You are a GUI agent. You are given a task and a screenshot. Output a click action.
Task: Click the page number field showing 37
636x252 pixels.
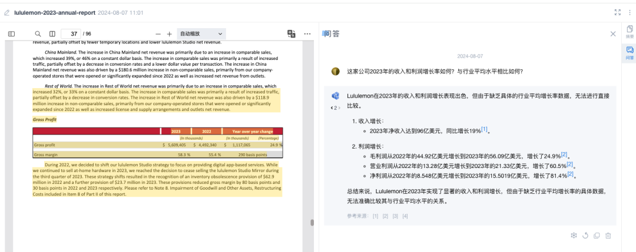tap(71, 34)
